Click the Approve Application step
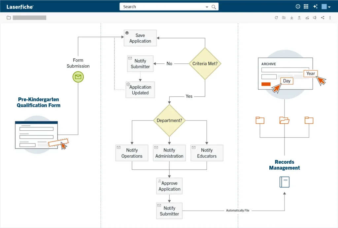338x228 pixels. tap(169, 186)
